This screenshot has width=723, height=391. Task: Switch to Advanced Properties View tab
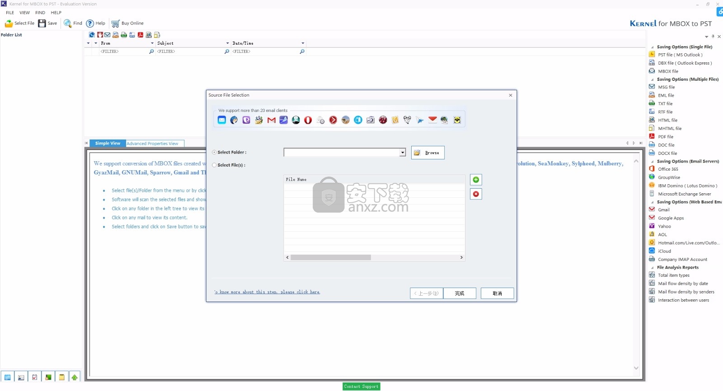point(153,144)
